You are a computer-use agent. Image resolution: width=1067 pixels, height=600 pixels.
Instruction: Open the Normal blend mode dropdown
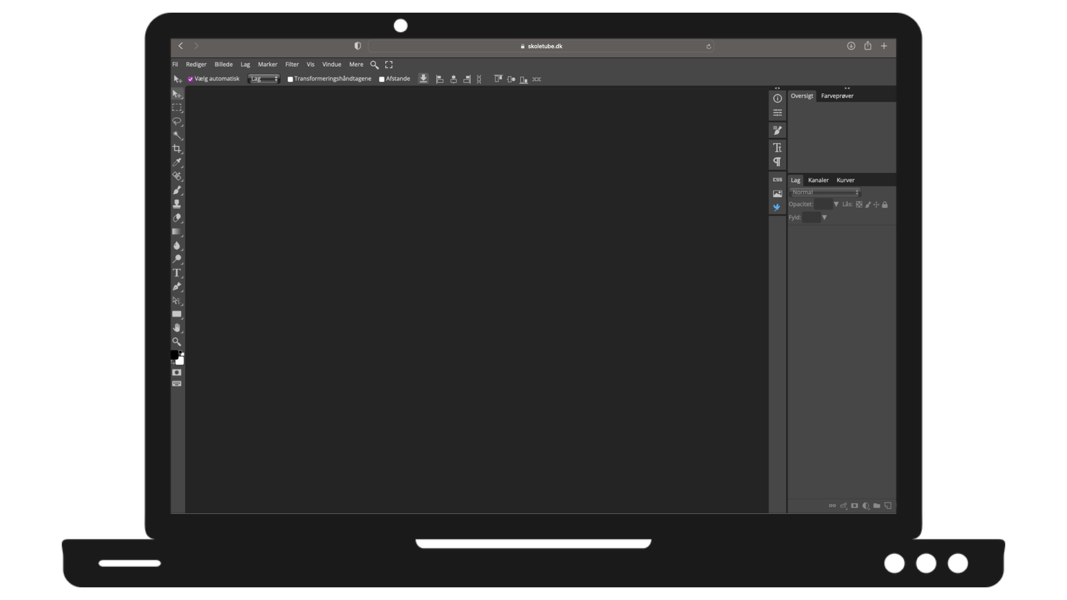coord(825,192)
